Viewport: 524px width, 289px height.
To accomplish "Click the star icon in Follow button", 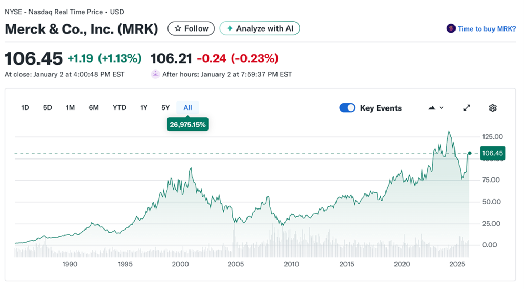I will pyautogui.click(x=178, y=29).
